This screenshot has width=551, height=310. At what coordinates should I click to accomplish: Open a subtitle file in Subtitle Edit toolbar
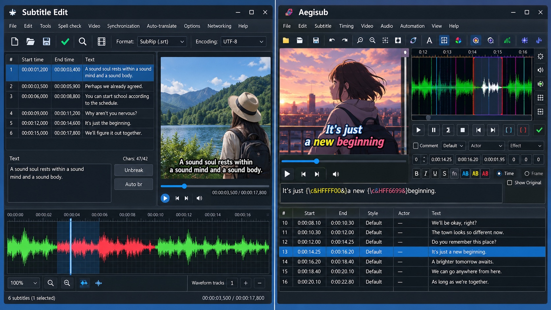[x=30, y=42]
